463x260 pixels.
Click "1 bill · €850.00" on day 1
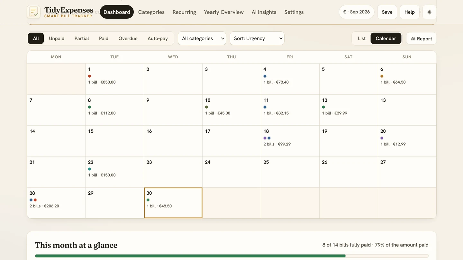coord(102,82)
